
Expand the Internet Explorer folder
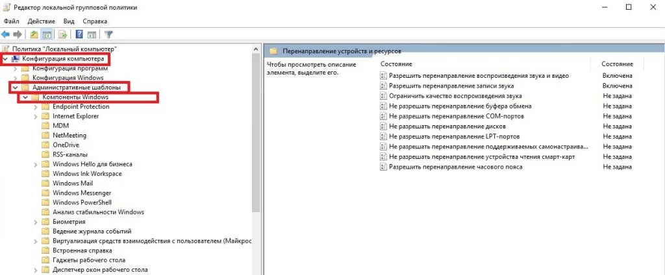coord(36,116)
